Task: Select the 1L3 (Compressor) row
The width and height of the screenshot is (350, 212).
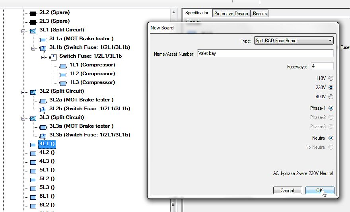Action: tap(92, 82)
